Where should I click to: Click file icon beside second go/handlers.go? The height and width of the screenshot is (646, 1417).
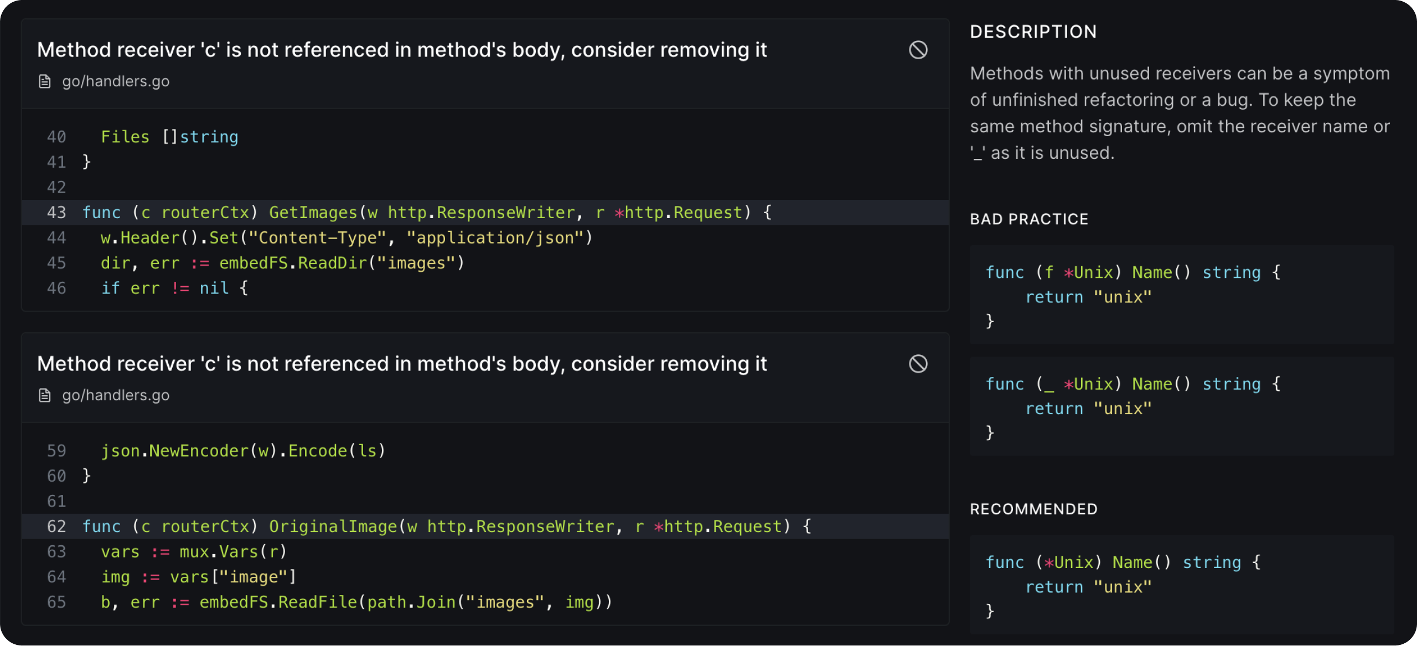pos(45,395)
